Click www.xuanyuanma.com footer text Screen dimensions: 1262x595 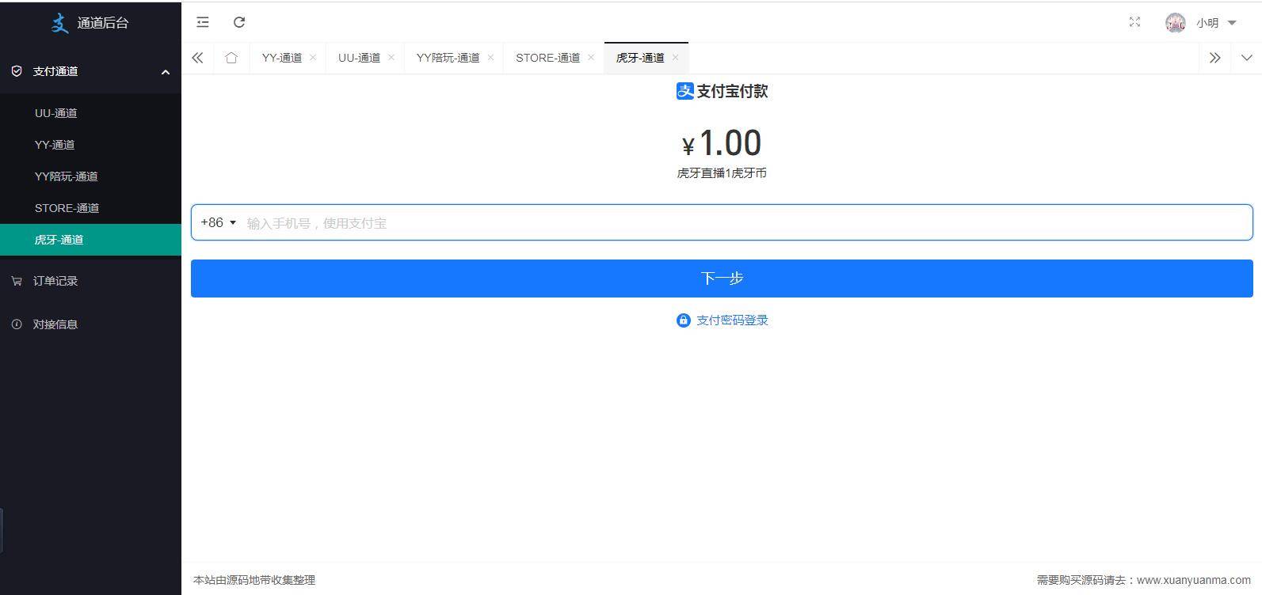(1194, 580)
